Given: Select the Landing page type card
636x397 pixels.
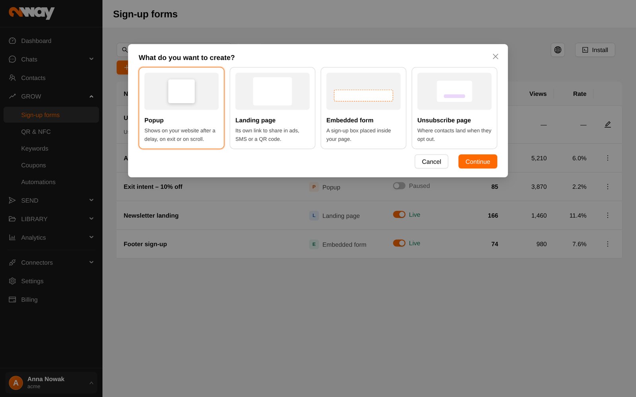Looking at the screenshot, I should coord(272,108).
